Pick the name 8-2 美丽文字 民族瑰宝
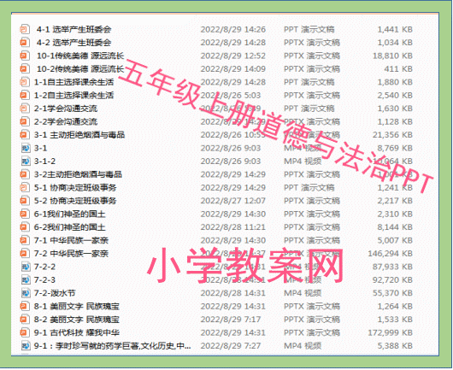This screenshot has height=370, width=453. coord(77,320)
